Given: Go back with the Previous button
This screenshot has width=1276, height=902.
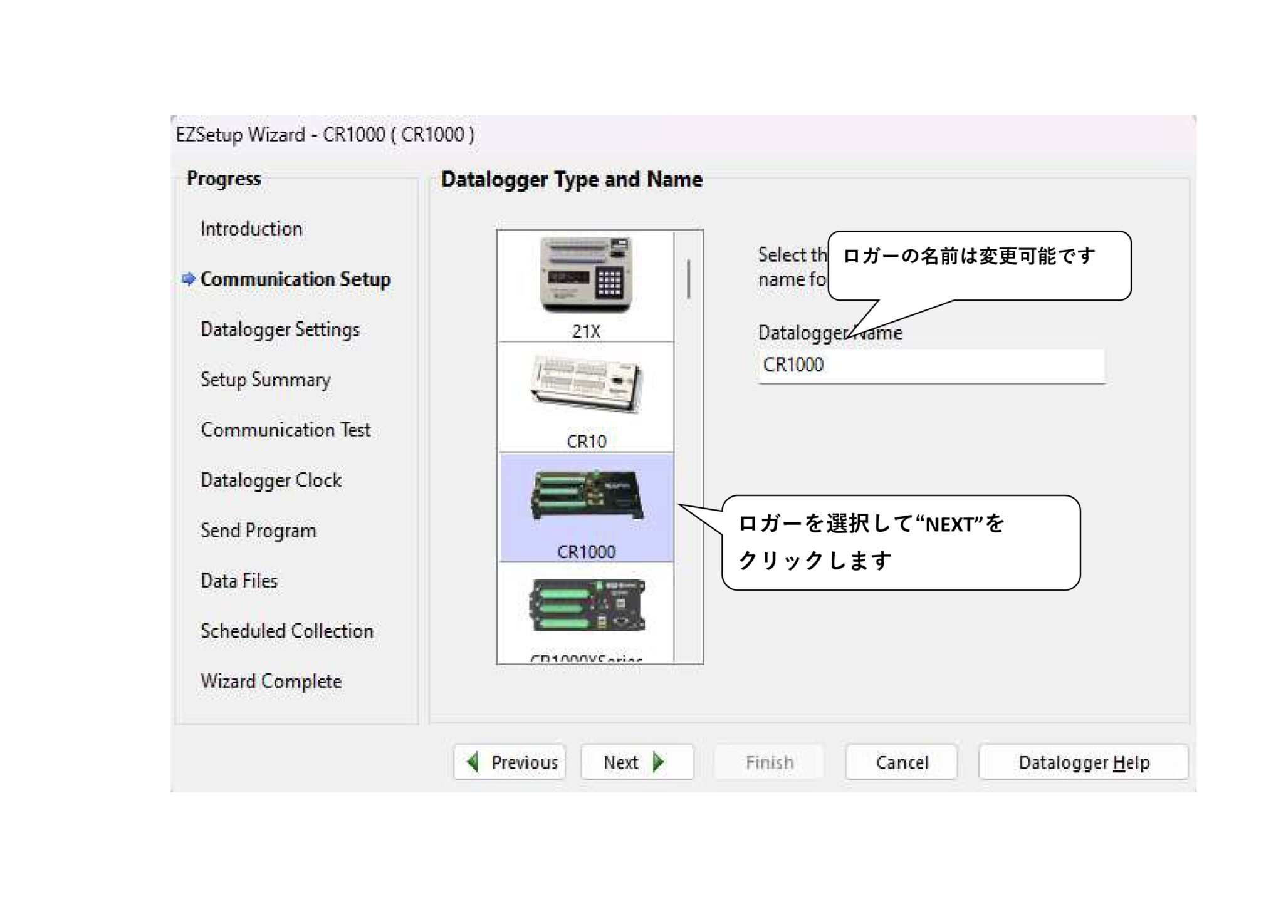Looking at the screenshot, I should coord(510,762).
